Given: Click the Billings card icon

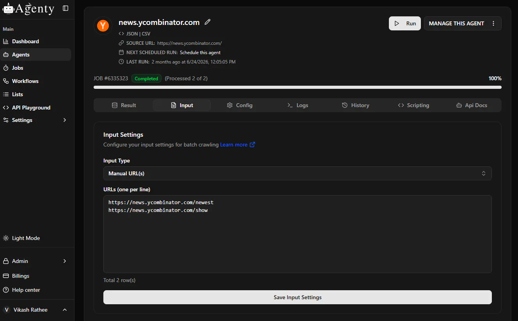Looking at the screenshot, I should (6, 276).
